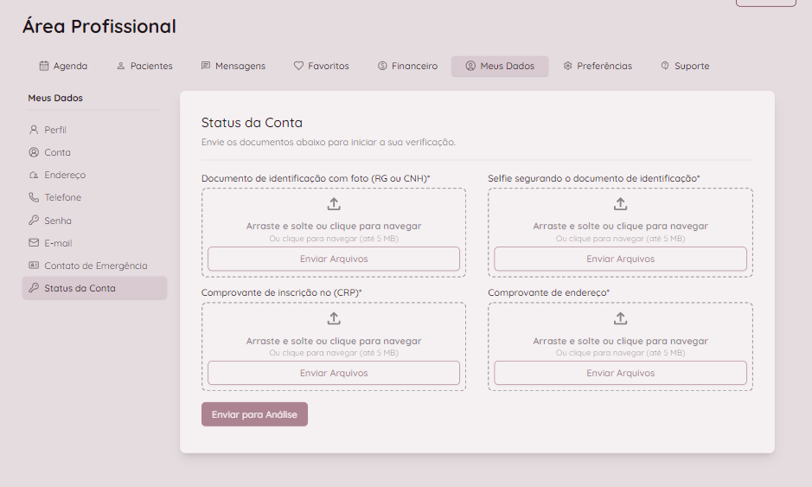
Task: Select Senha in the Meus Dados sidebar
Action: point(58,221)
